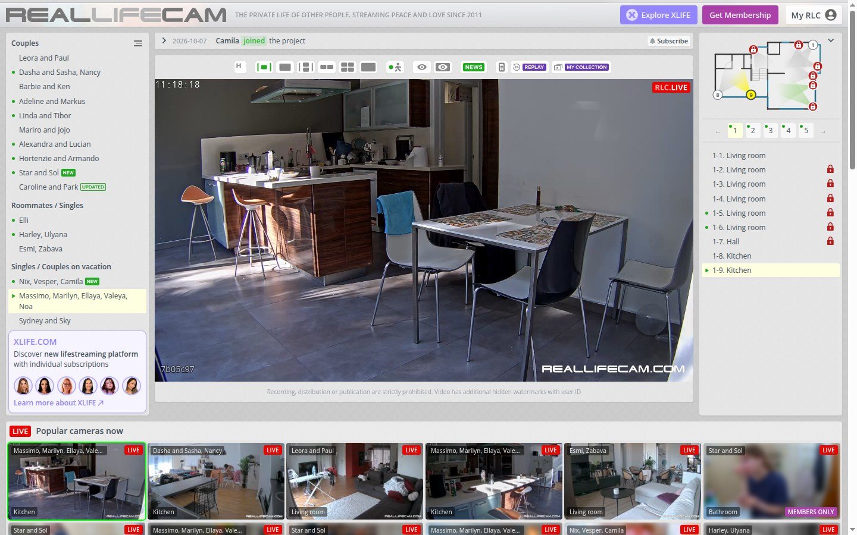This screenshot has height=535, width=857.
Task: Click Explore XLIFE button
Action: pos(659,15)
